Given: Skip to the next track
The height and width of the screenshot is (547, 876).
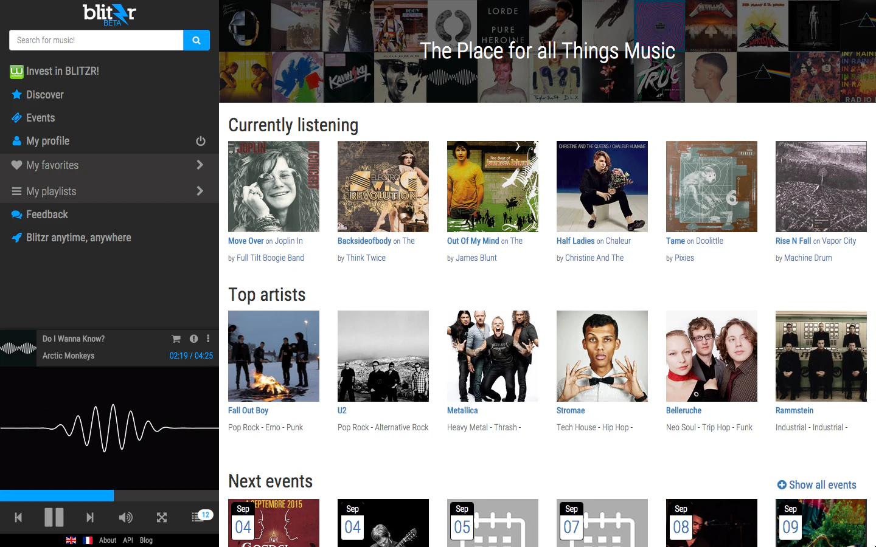Looking at the screenshot, I should pos(90,517).
